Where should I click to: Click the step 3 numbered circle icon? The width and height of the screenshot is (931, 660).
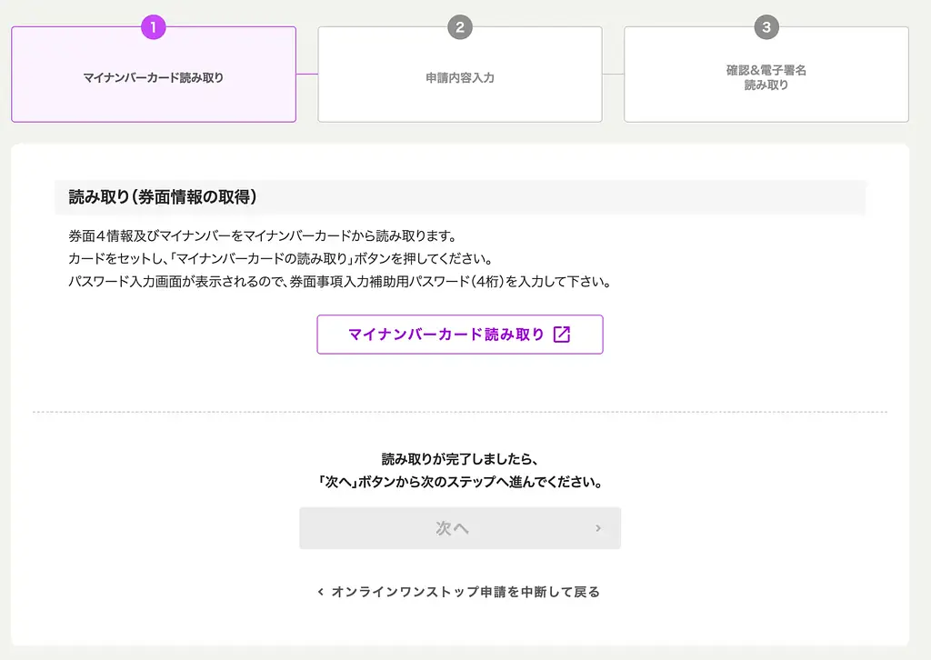pyautogui.click(x=766, y=27)
